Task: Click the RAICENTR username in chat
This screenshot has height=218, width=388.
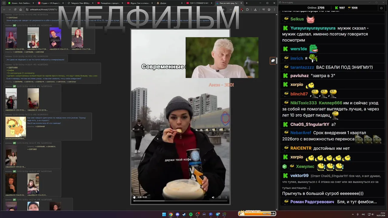Action: point(301,148)
